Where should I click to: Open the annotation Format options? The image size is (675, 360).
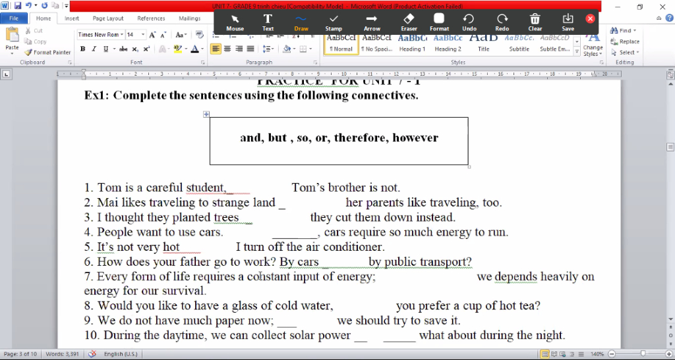[x=439, y=22]
